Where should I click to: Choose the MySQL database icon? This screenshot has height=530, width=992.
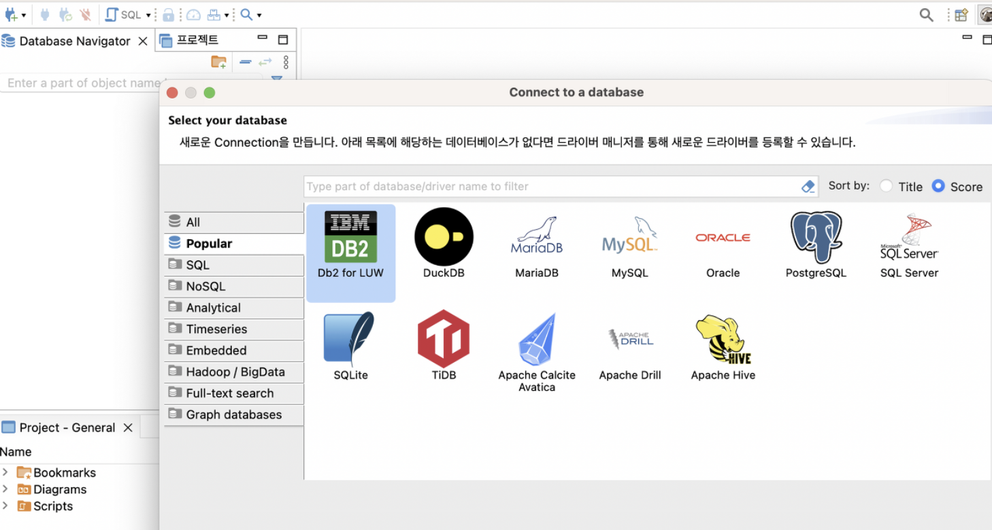point(630,235)
